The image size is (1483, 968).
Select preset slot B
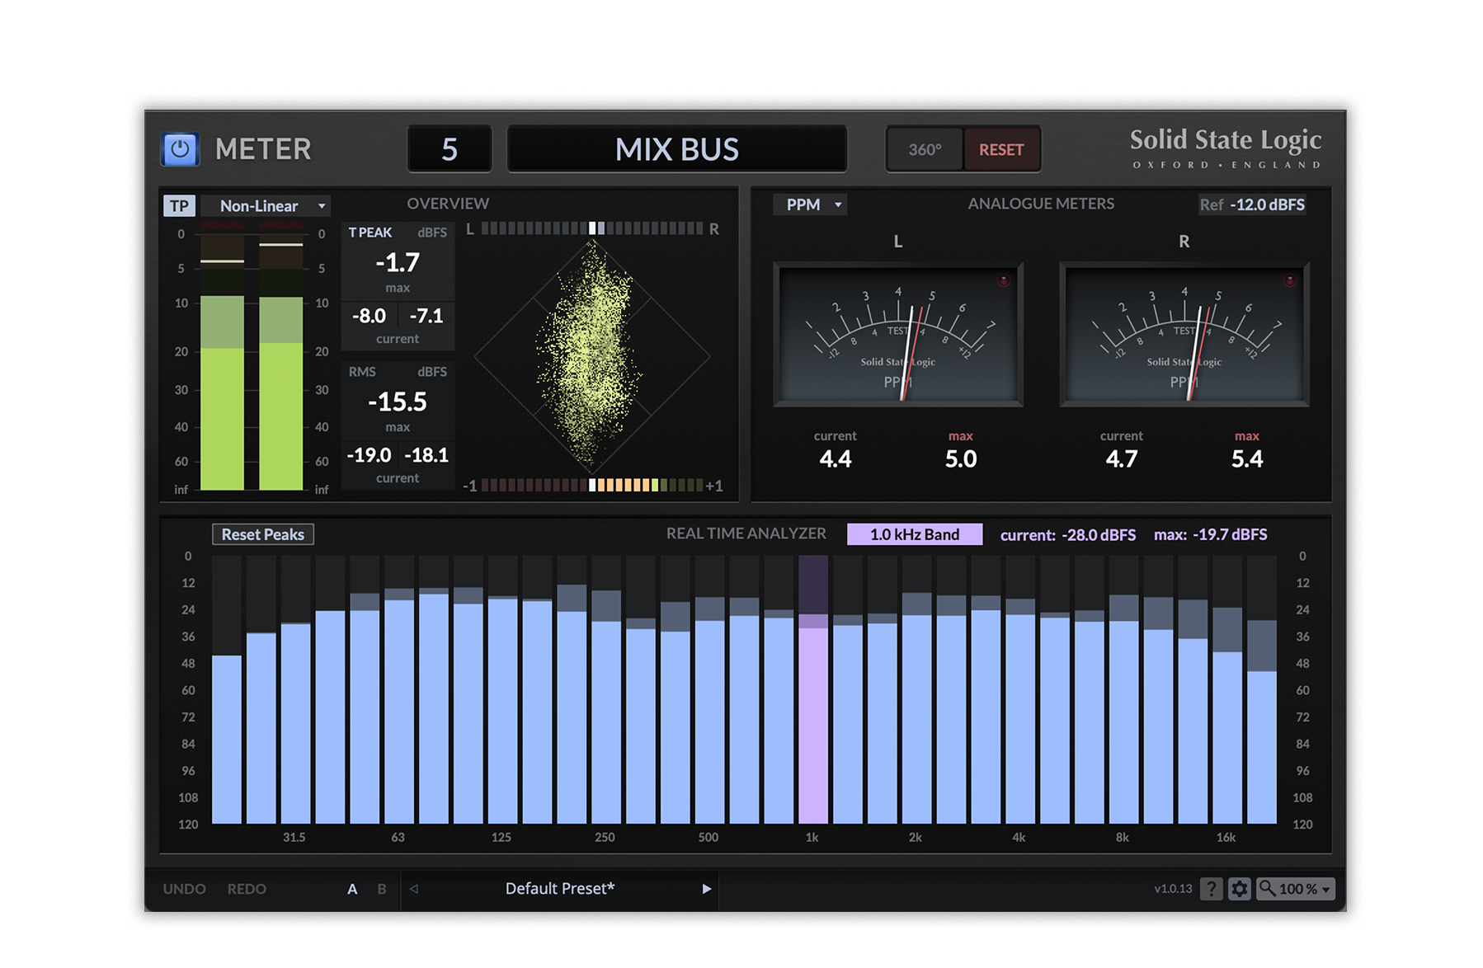pos(382,889)
